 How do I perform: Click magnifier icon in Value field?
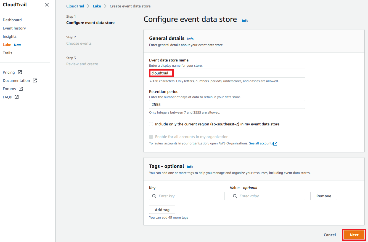pyautogui.click(x=235, y=196)
